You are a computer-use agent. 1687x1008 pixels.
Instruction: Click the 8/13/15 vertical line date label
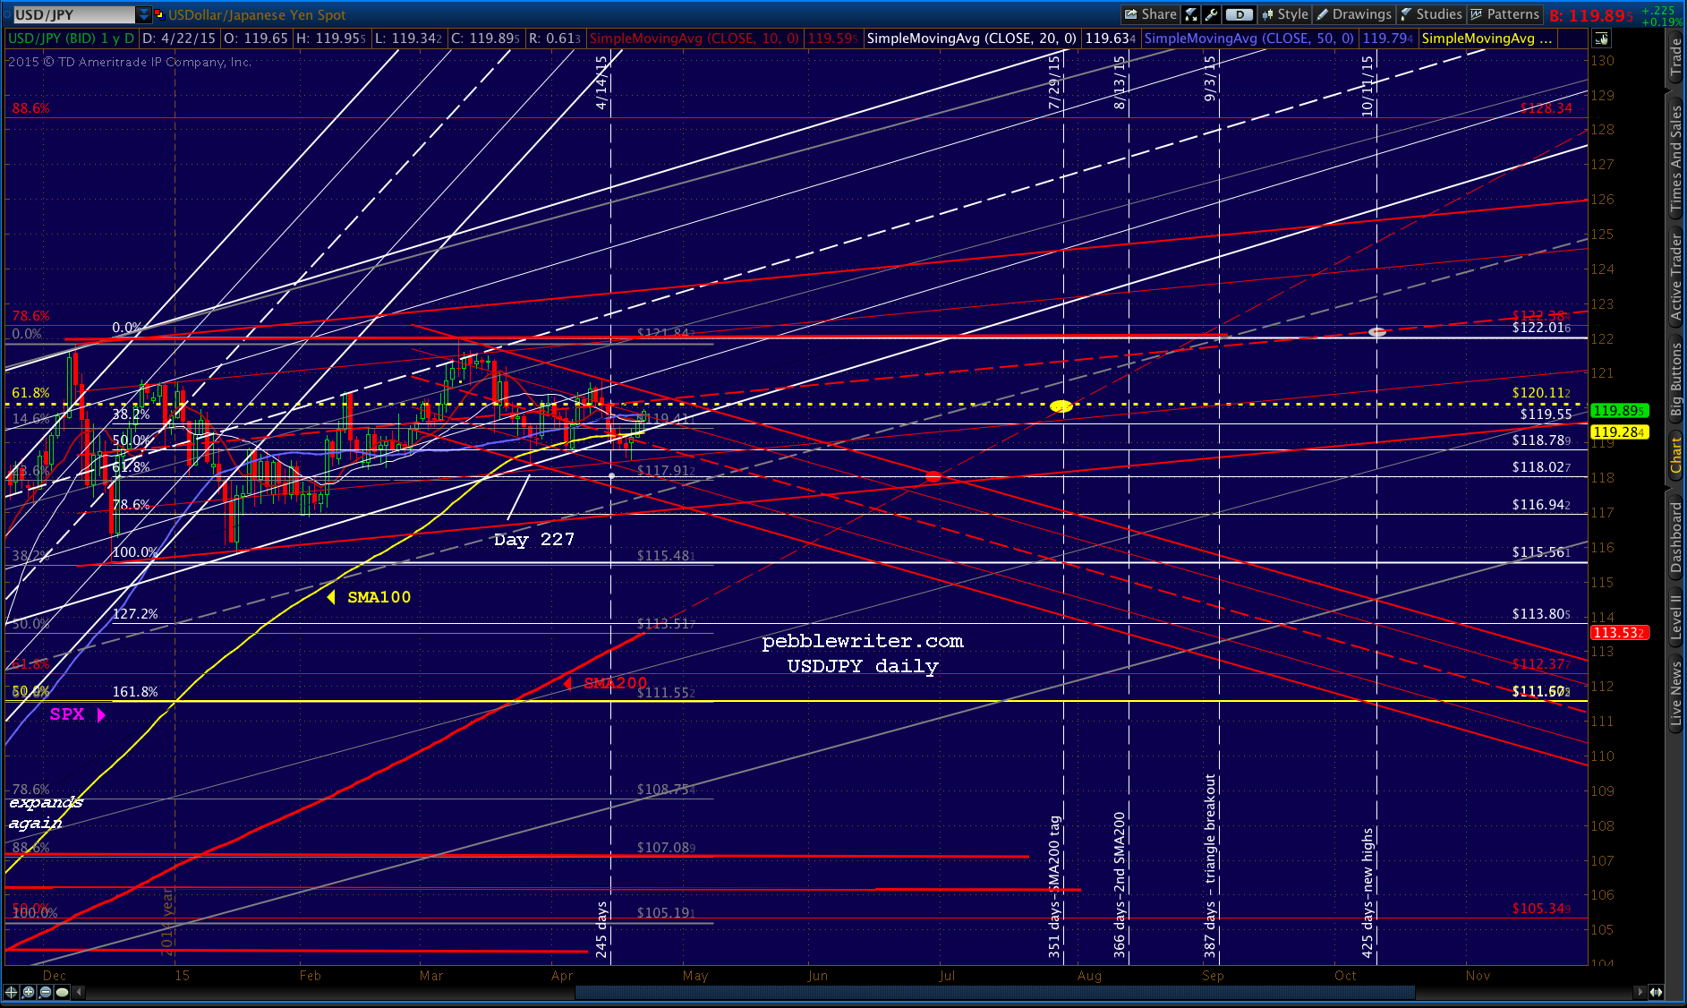click(x=1119, y=82)
